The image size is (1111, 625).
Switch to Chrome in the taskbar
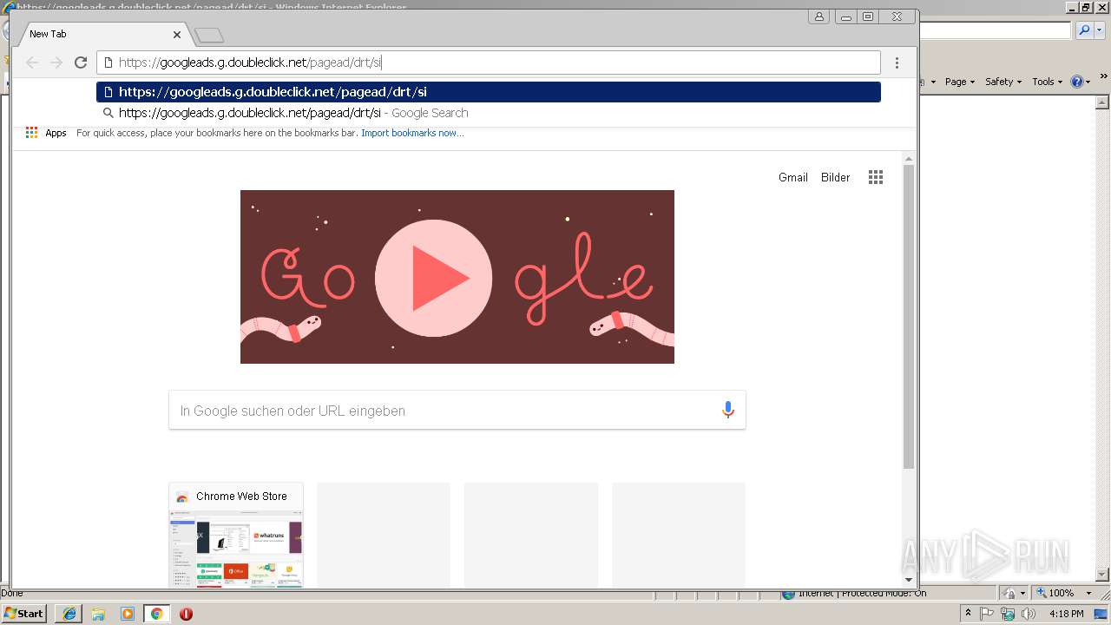coord(157,614)
